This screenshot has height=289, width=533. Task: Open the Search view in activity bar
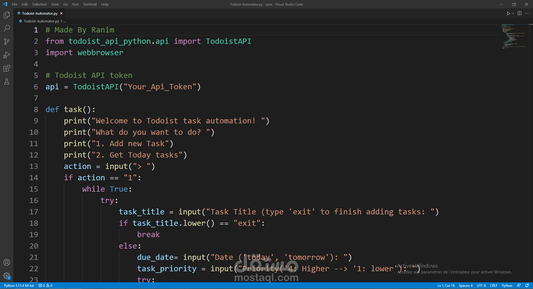coord(7,28)
